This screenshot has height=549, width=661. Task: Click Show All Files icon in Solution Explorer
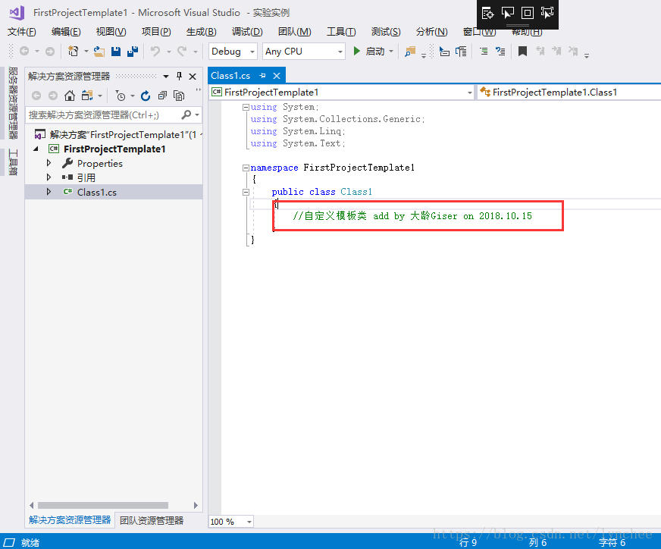tap(179, 96)
